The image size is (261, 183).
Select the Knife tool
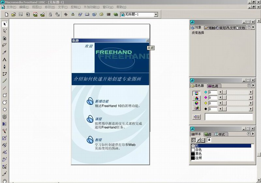(5, 174)
